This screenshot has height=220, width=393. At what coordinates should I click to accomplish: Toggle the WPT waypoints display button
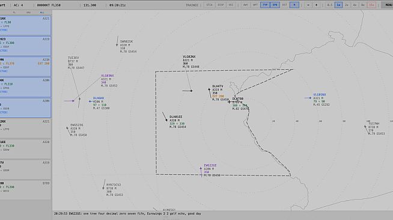coord(255,5)
